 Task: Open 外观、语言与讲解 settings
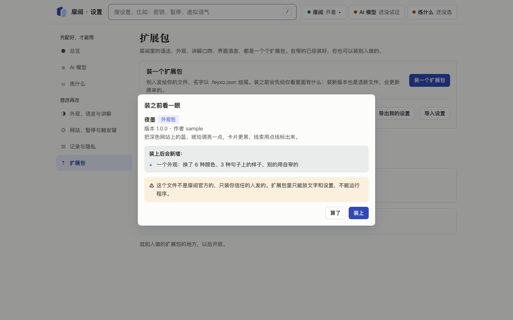click(94, 114)
